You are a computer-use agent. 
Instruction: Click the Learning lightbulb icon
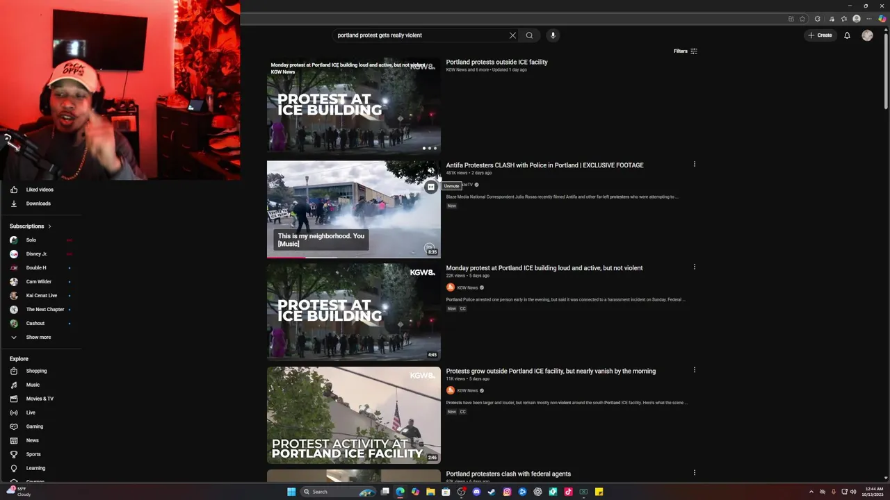(x=13, y=468)
